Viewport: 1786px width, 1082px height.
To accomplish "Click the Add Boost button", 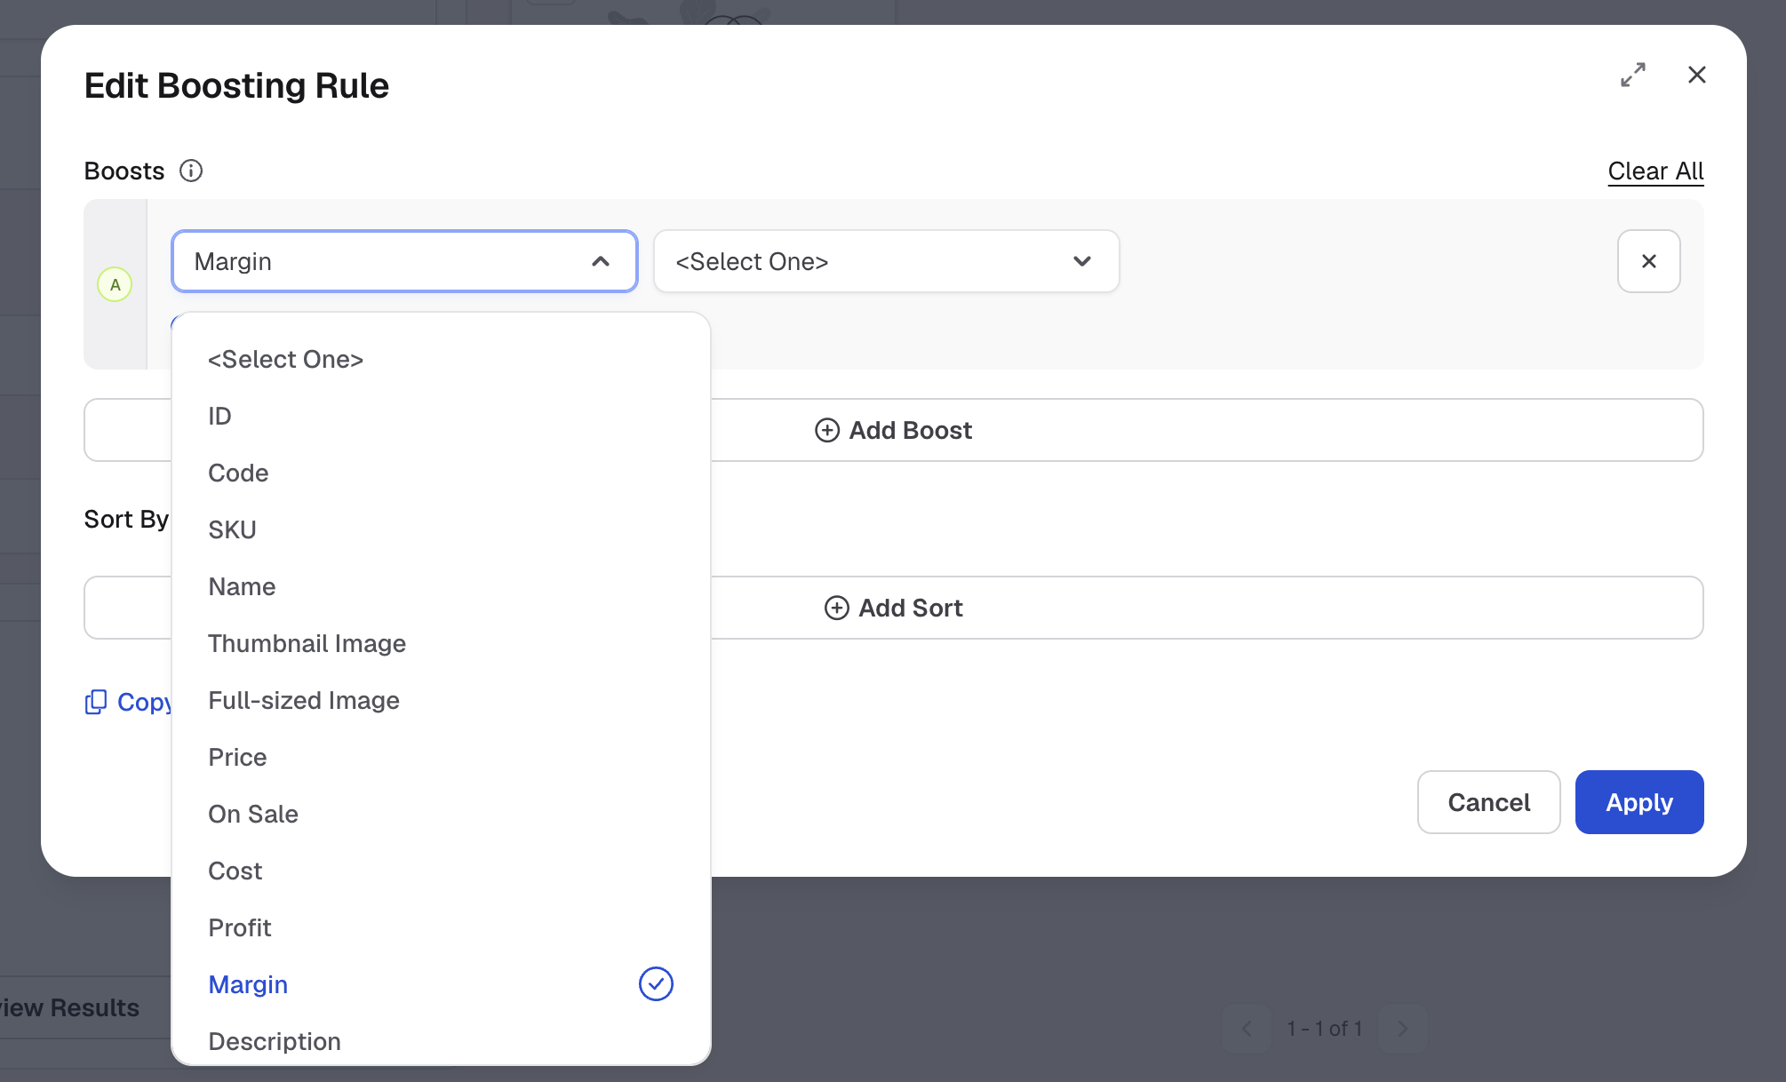I will (893, 430).
